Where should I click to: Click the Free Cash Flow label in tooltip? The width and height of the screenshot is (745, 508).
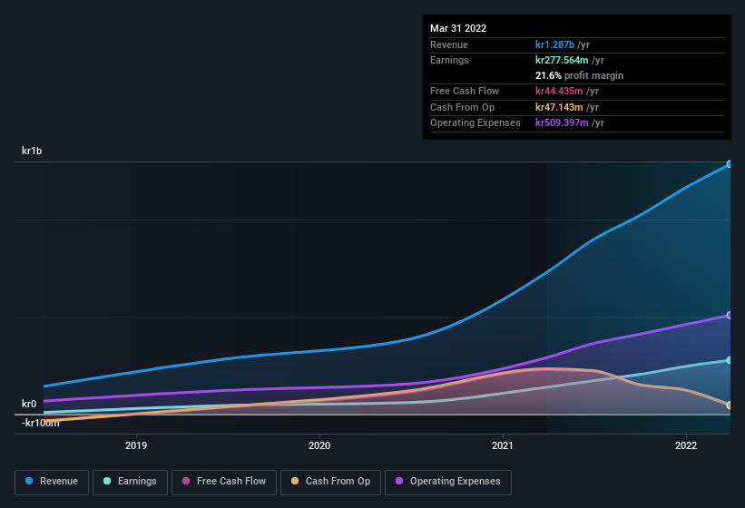tap(465, 91)
